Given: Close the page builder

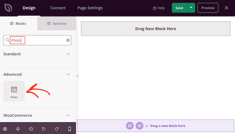Looking at the screenshot, I should pos(226,8).
